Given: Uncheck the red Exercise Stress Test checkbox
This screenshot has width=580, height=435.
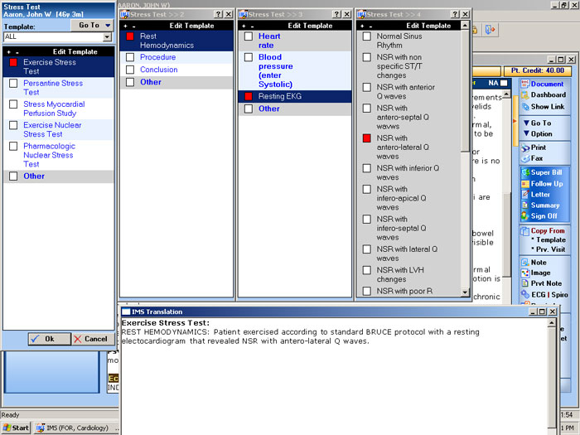Looking at the screenshot, I should (x=13, y=62).
